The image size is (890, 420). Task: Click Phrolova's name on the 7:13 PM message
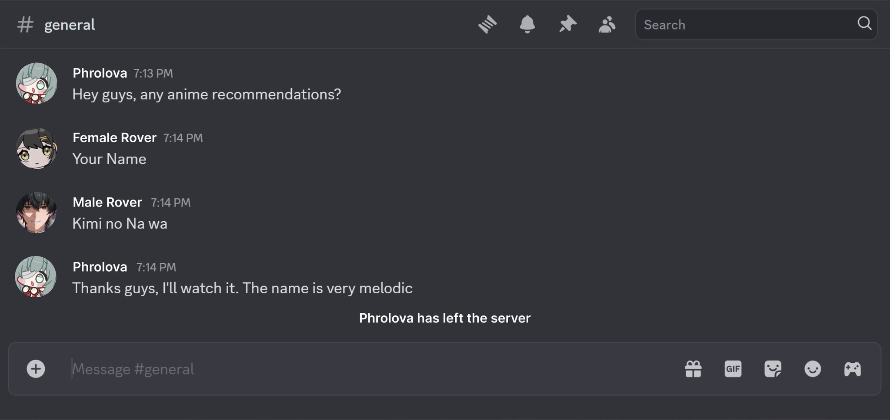click(100, 73)
